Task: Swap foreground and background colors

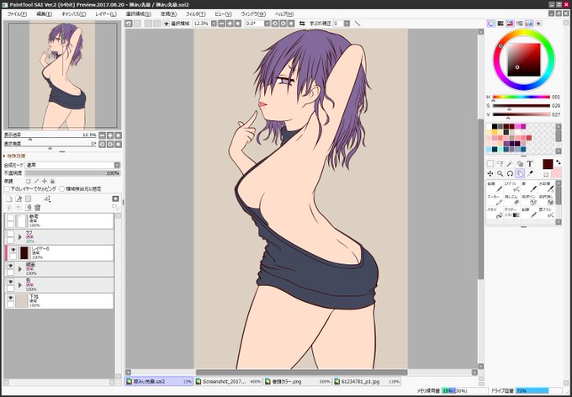Action: [559, 162]
